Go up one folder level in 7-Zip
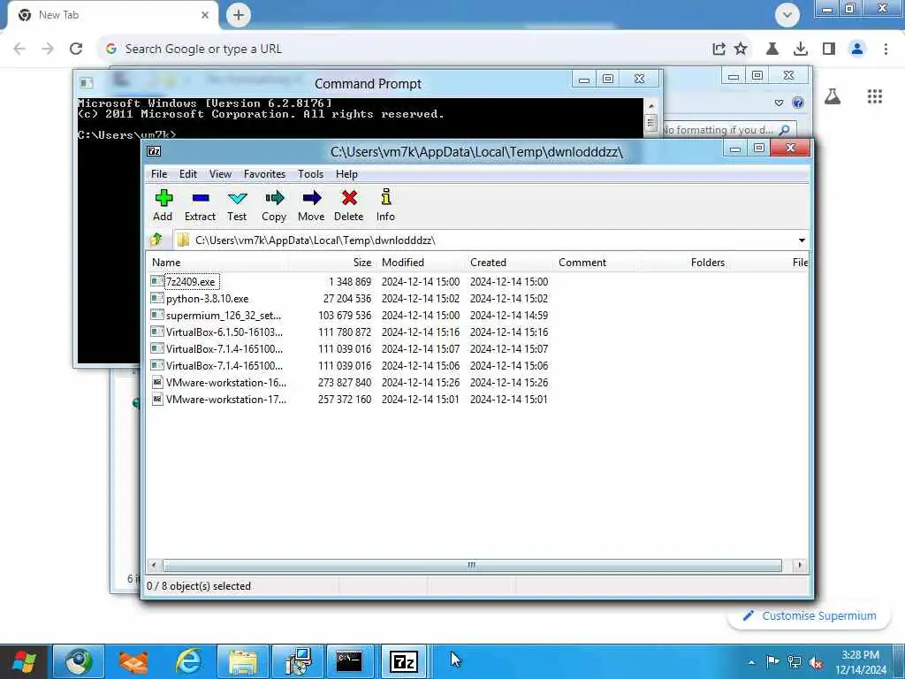This screenshot has width=905, height=679. pyautogui.click(x=156, y=240)
